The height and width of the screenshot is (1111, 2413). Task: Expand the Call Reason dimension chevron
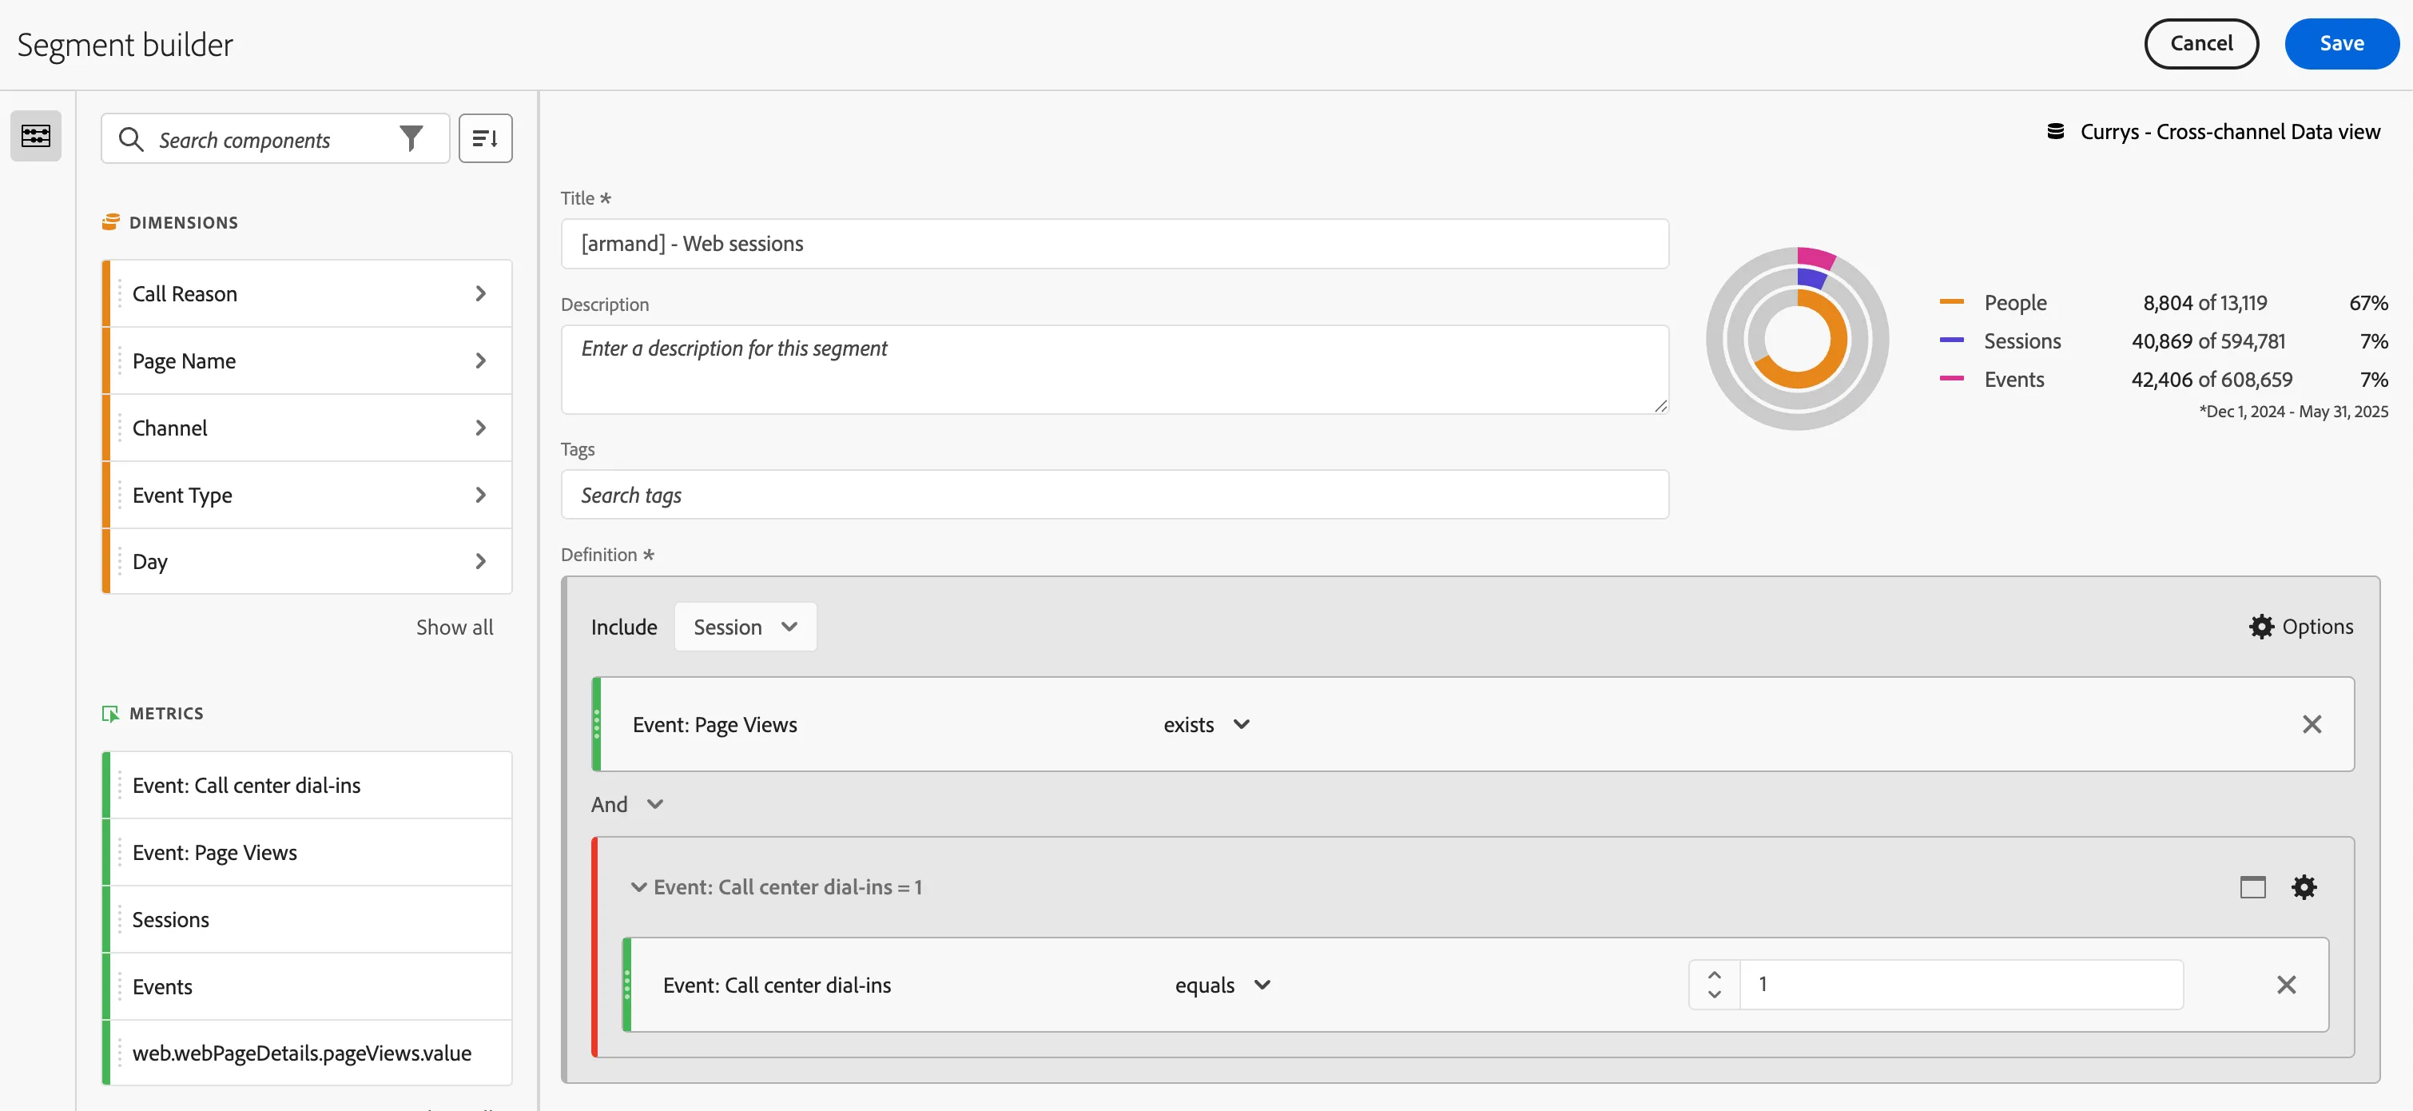[480, 294]
